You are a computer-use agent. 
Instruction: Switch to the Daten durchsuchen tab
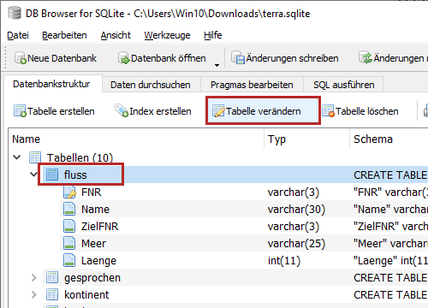tap(151, 85)
